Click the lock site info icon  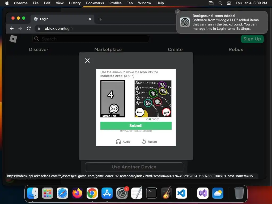[x=39, y=28]
